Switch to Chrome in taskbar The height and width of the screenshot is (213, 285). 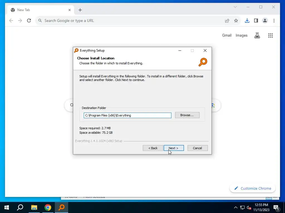[48, 207]
